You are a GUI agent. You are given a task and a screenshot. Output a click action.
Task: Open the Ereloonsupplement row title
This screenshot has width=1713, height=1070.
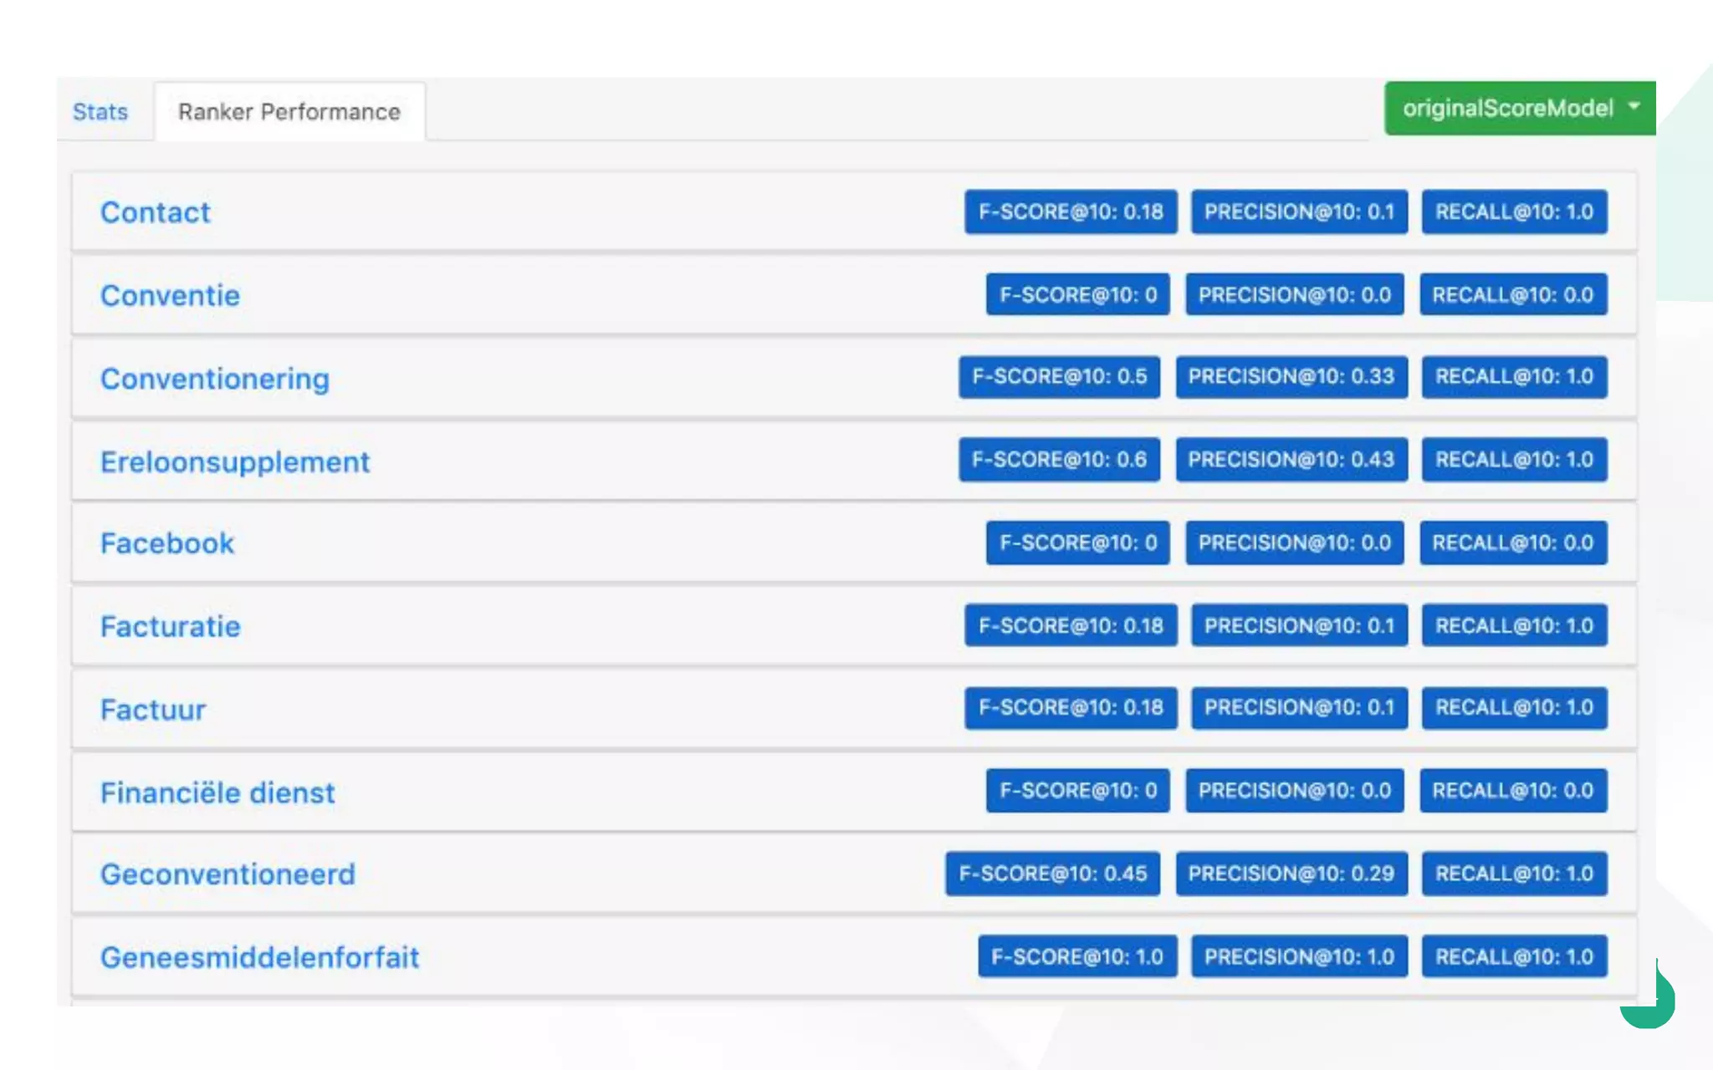[x=235, y=461]
